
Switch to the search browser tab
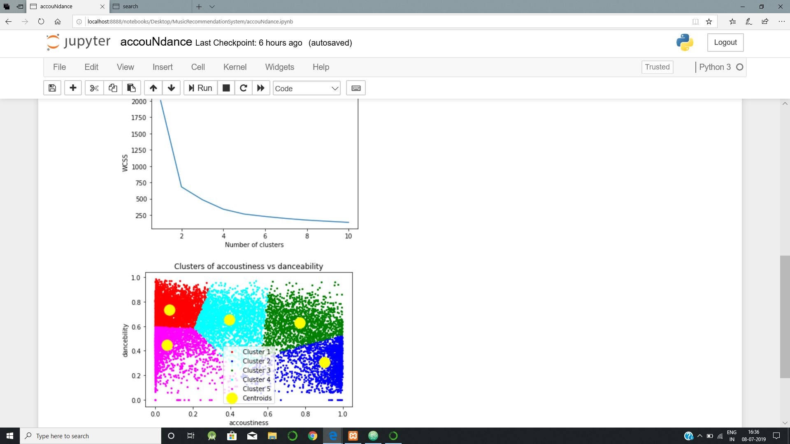(x=151, y=6)
